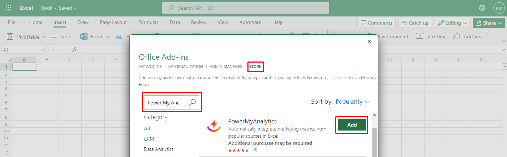Open the Formulas ribbon tab
The height and width of the screenshot is (157, 507).
click(148, 22)
